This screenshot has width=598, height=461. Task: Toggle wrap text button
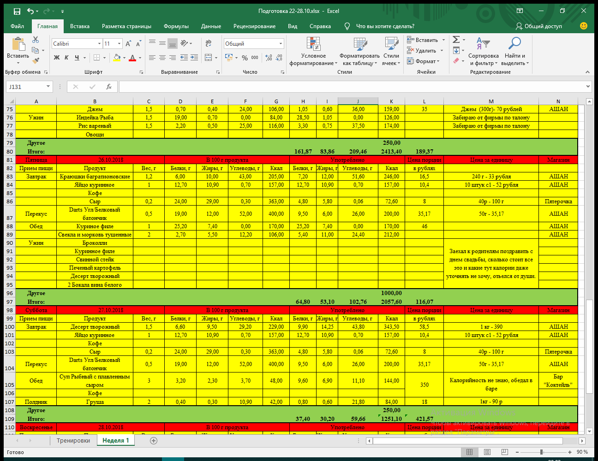click(x=208, y=43)
